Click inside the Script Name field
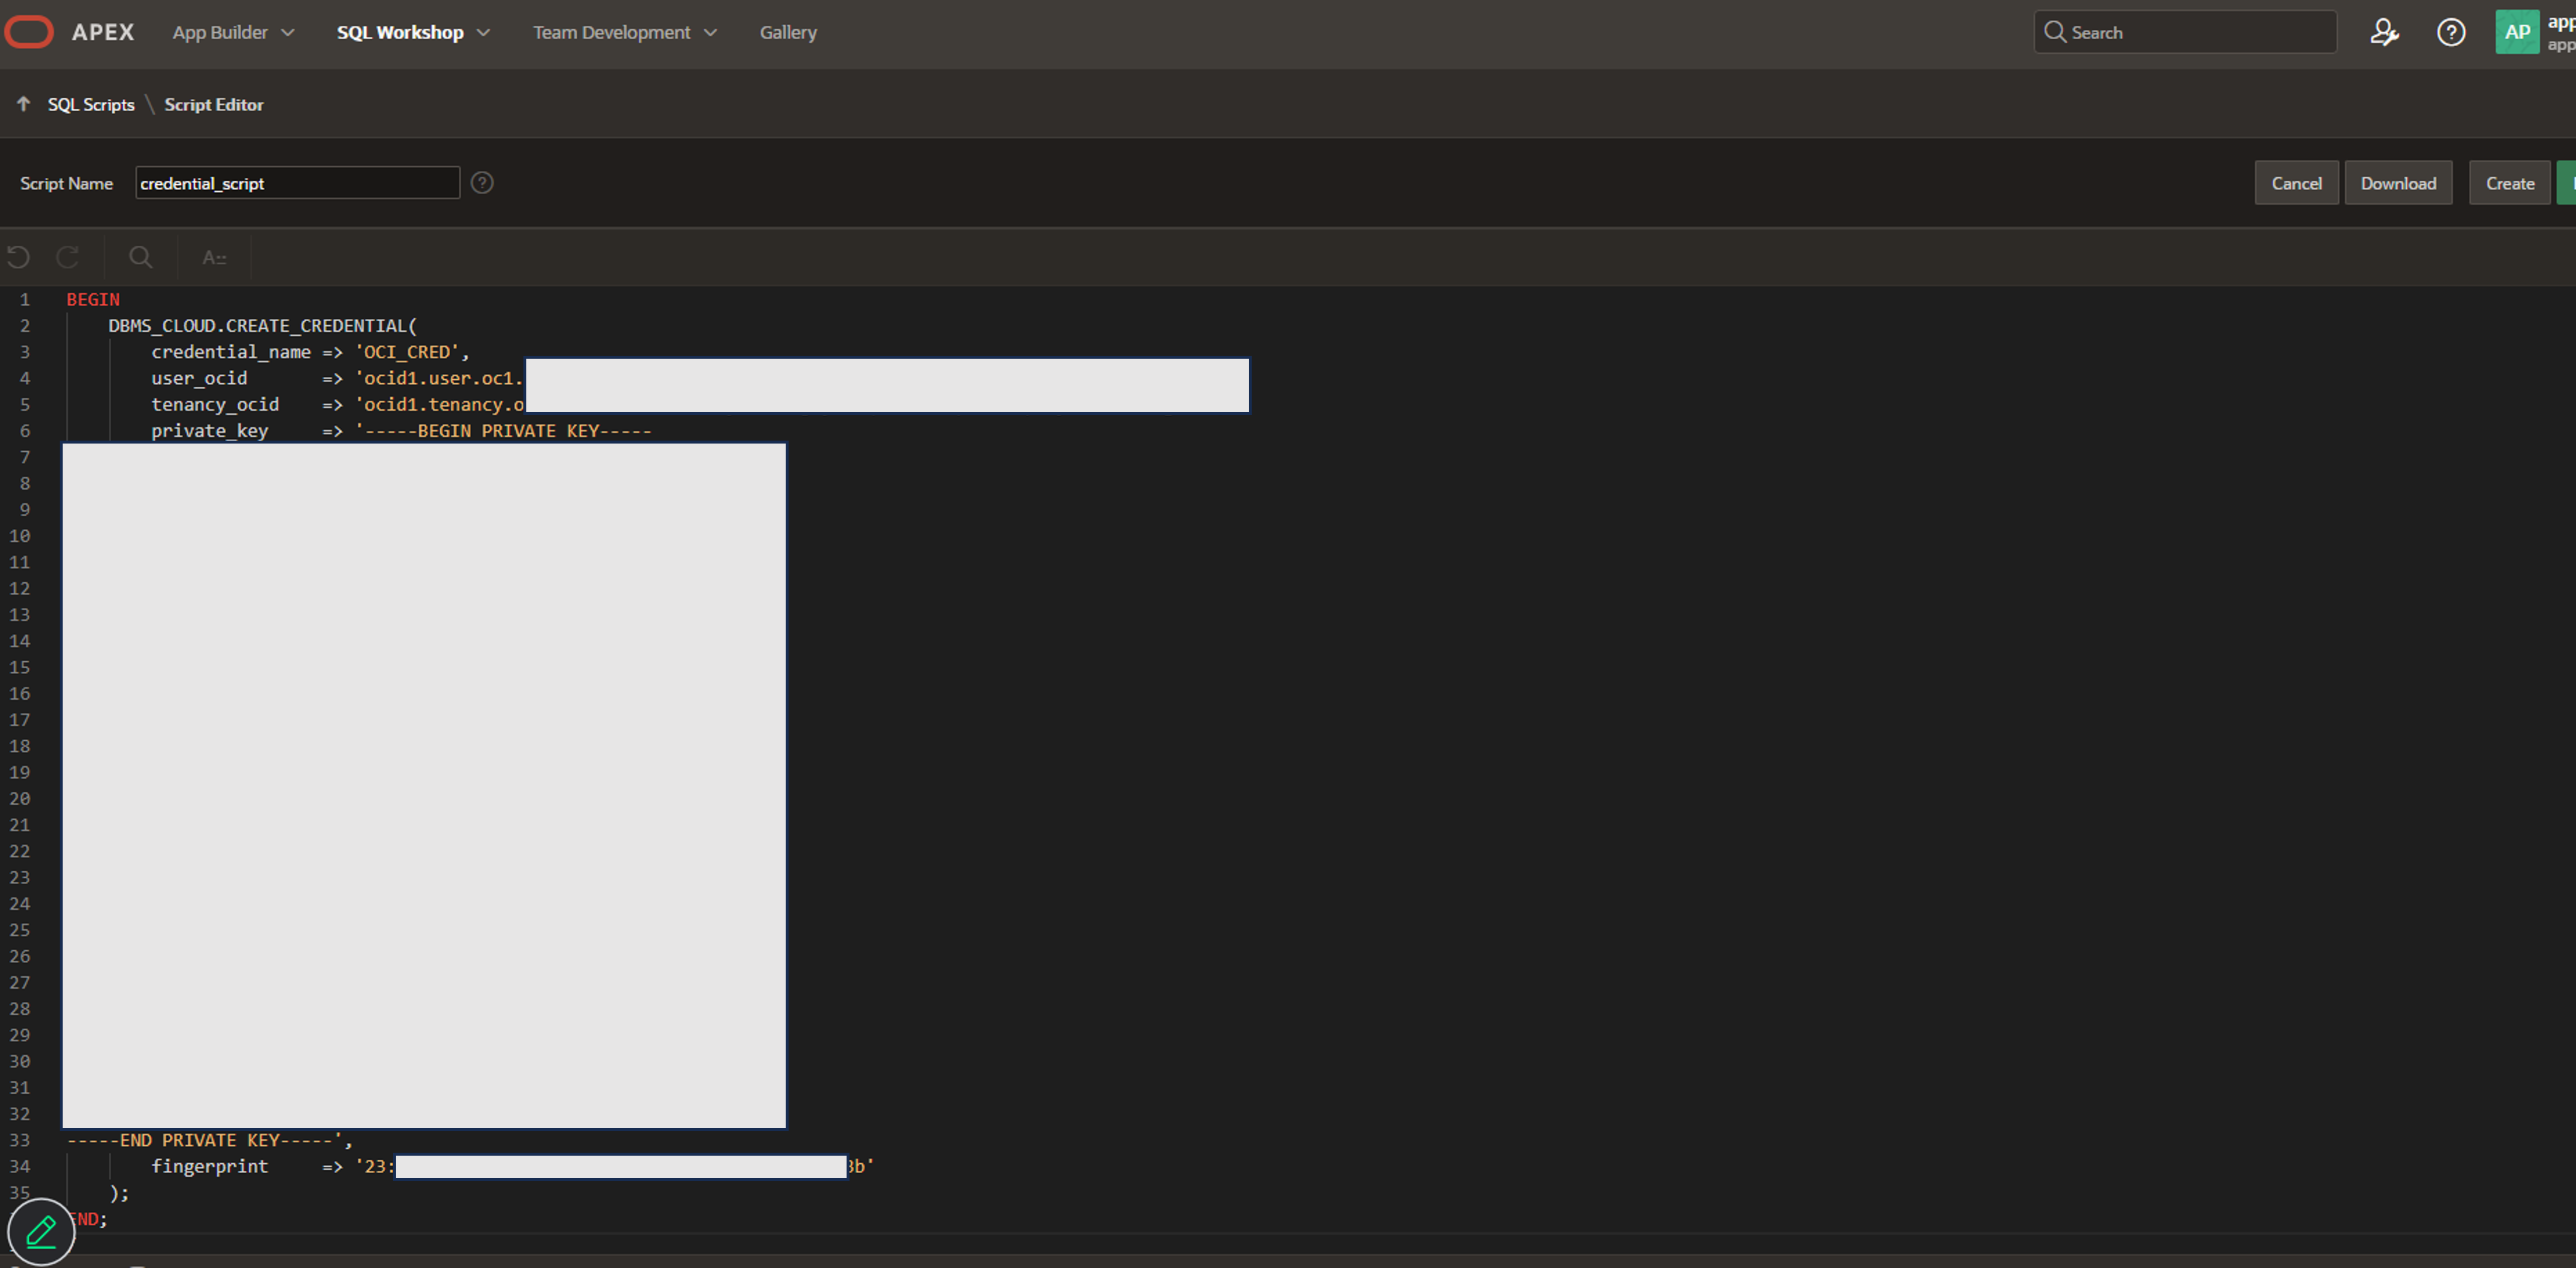This screenshot has width=2576, height=1268. (x=297, y=182)
